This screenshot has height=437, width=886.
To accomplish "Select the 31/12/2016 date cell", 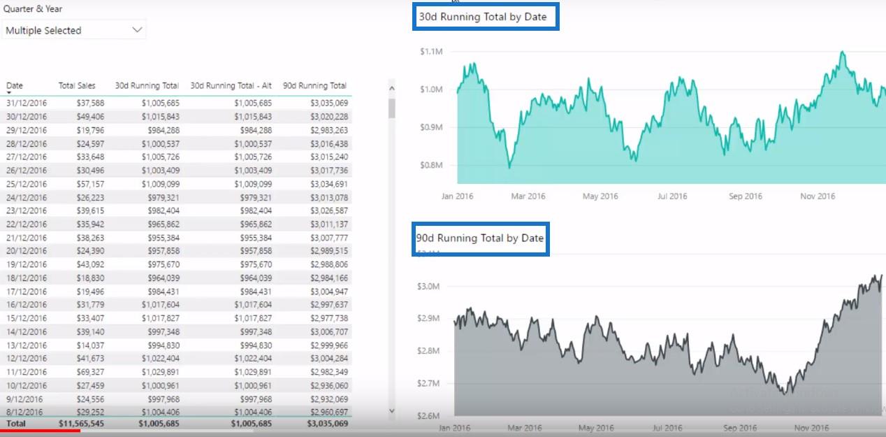I will point(27,103).
